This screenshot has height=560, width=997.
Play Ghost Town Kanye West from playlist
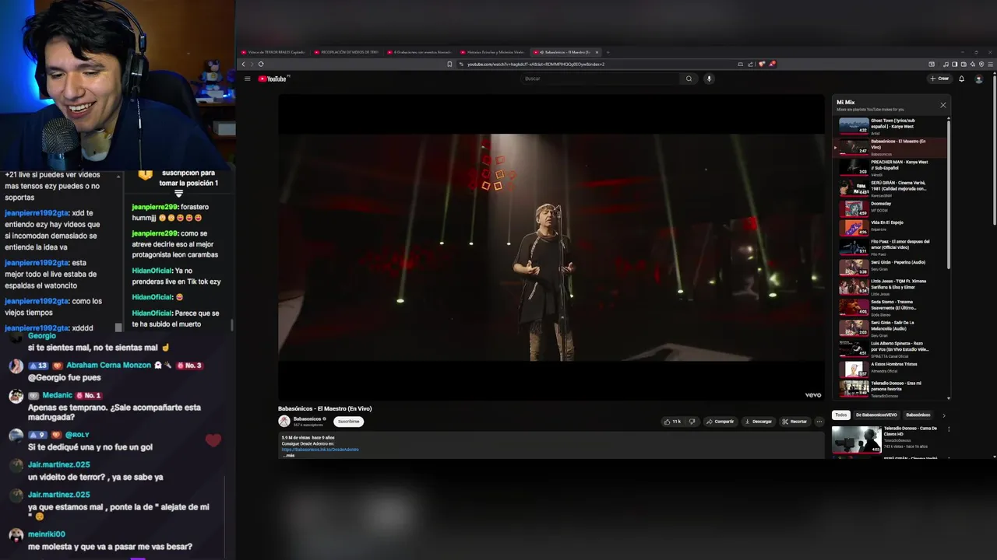pyautogui.click(x=891, y=126)
